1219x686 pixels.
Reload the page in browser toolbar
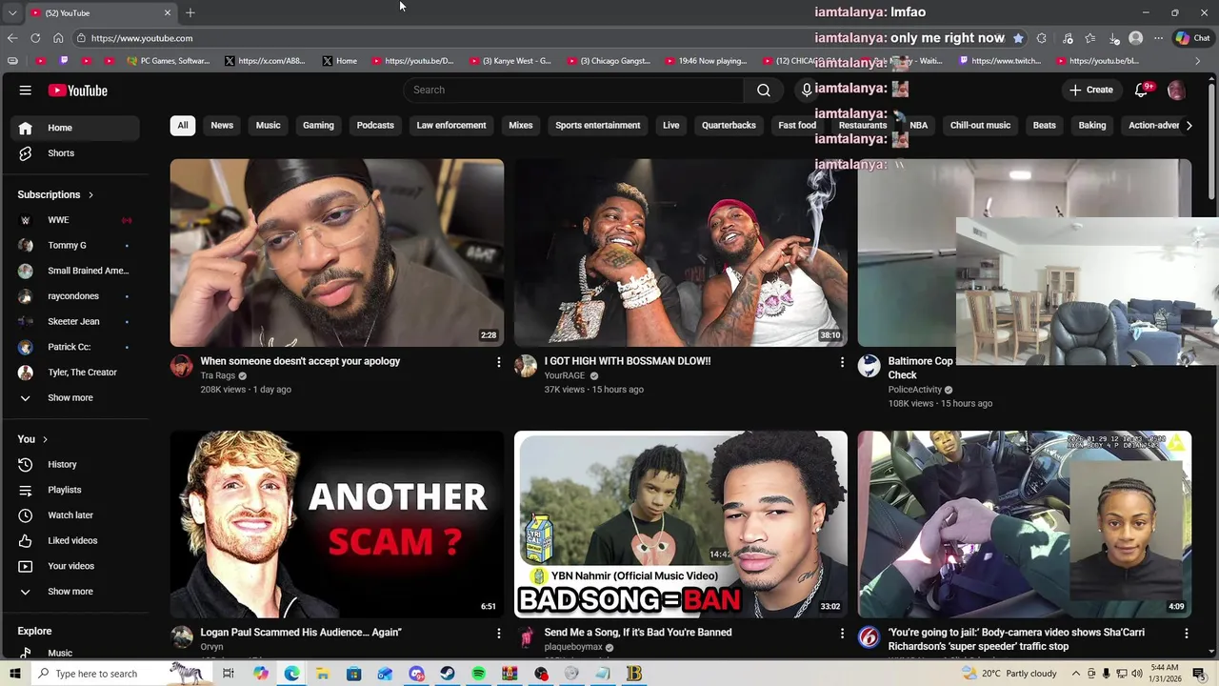click(35, 38)
